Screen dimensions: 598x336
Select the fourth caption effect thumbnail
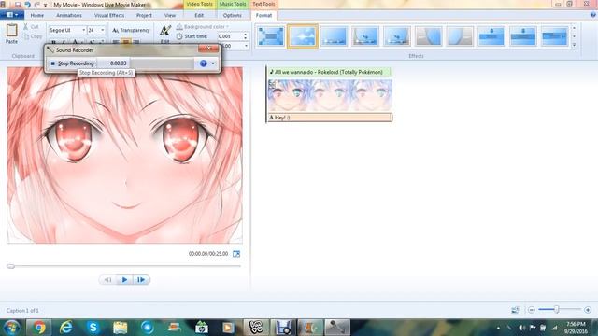pyautogui.click(x=365, y=36)
